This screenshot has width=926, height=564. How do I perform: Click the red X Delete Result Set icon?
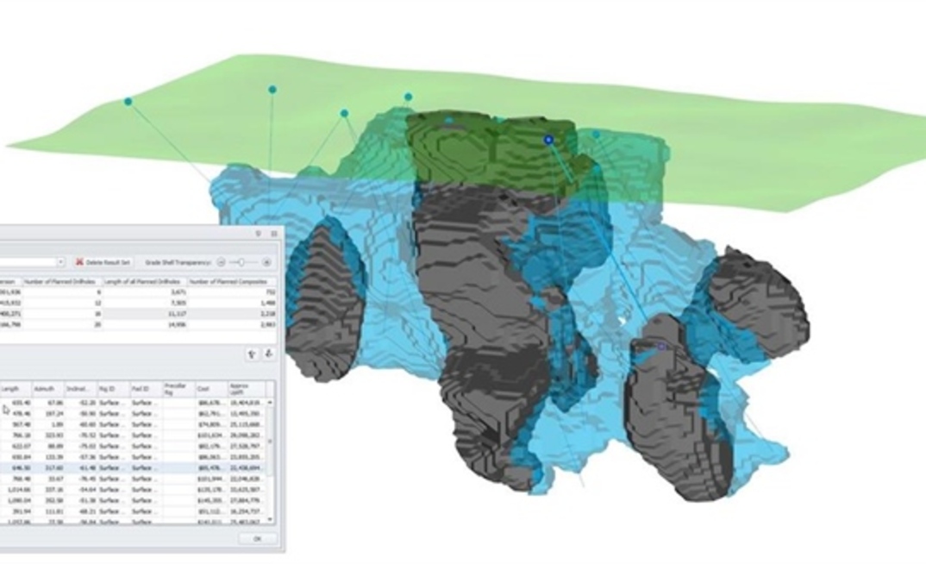(x=79, y=261)
